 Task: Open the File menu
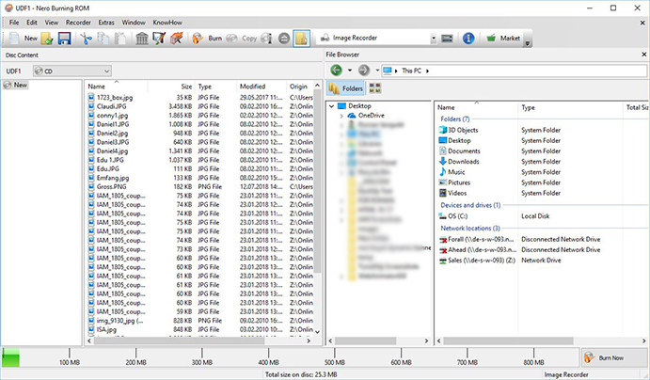pyautogui.click(x=14, y=23)
